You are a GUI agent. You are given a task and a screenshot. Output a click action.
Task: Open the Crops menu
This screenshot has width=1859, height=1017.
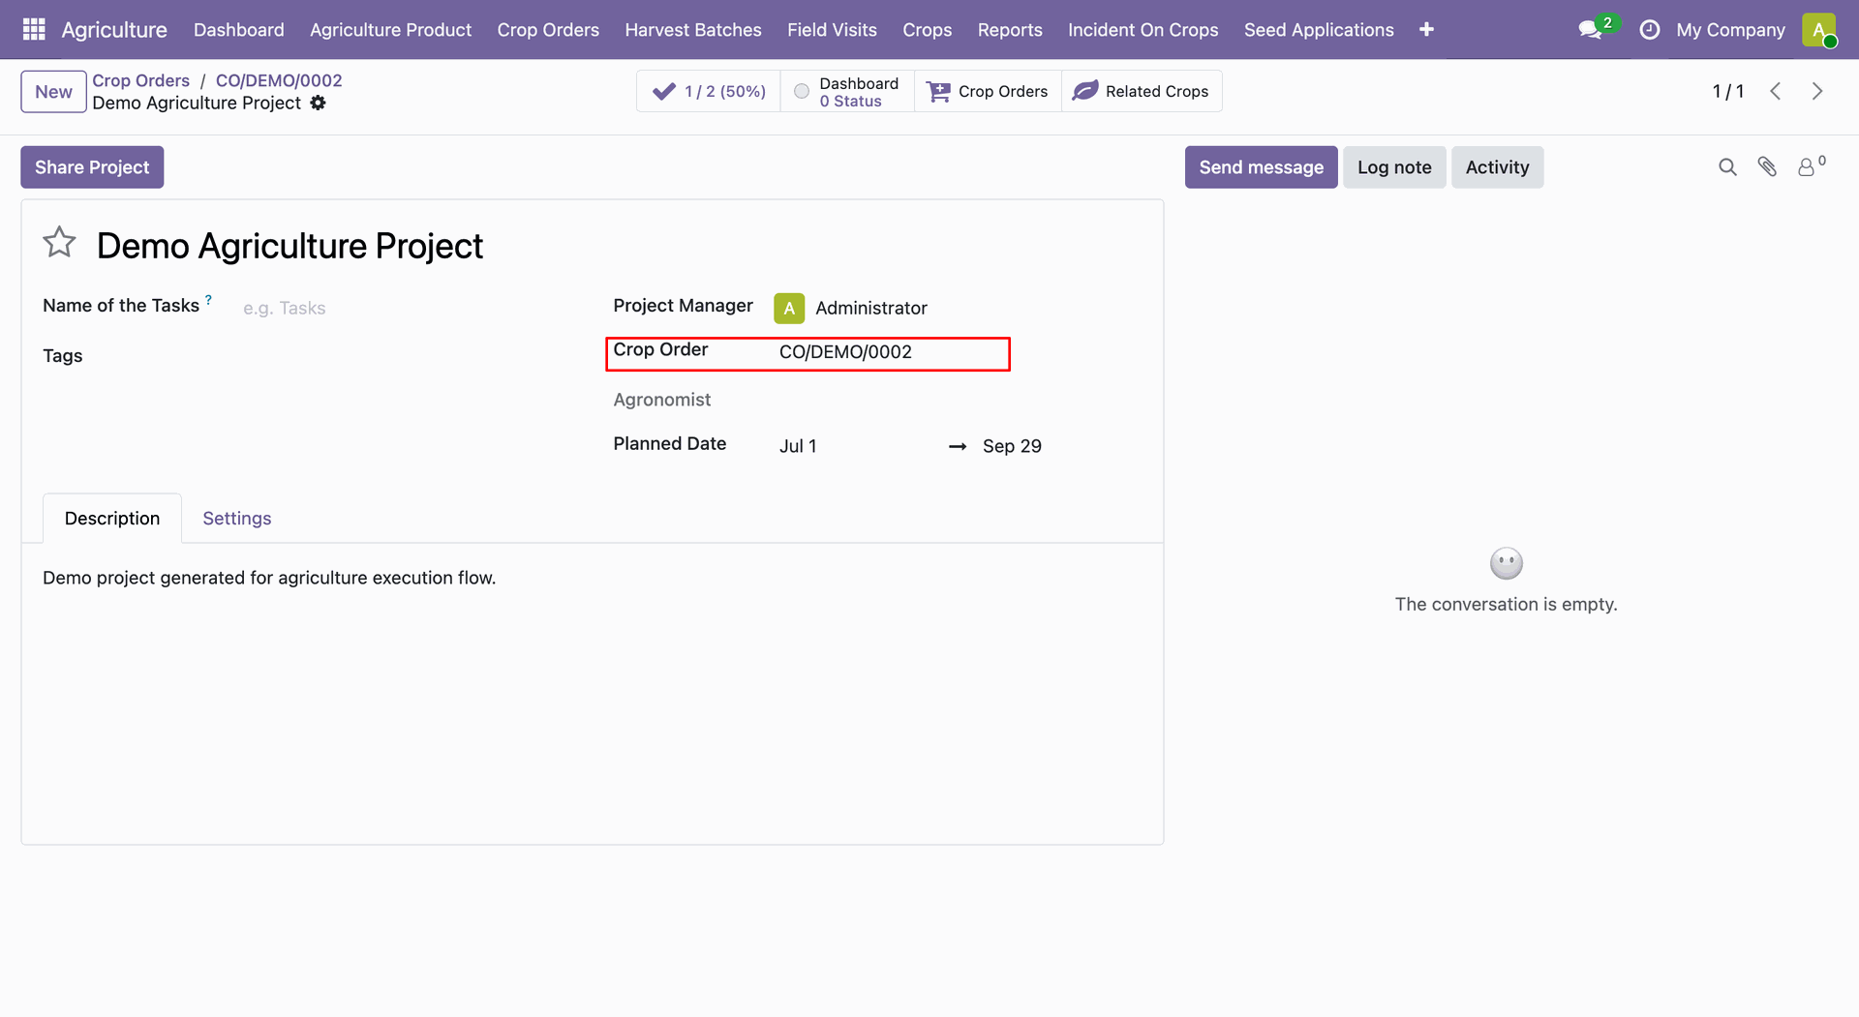click(928, 30)
